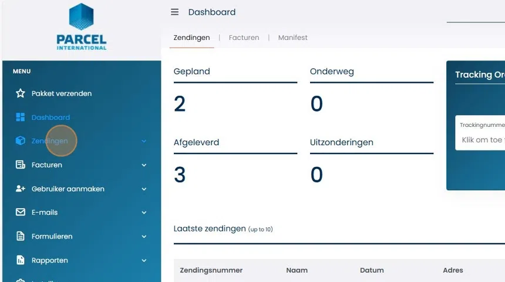Image resolution: width=505 pixels, height=282 pixels.
Task: Click the Afgeleverd card heading
Action: pos(196,142)
